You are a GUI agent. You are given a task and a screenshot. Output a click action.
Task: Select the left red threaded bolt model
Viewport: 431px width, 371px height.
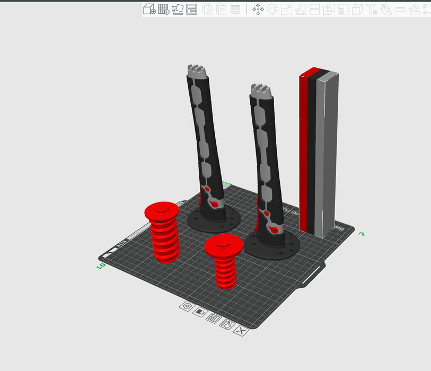(x=163, y=233)
